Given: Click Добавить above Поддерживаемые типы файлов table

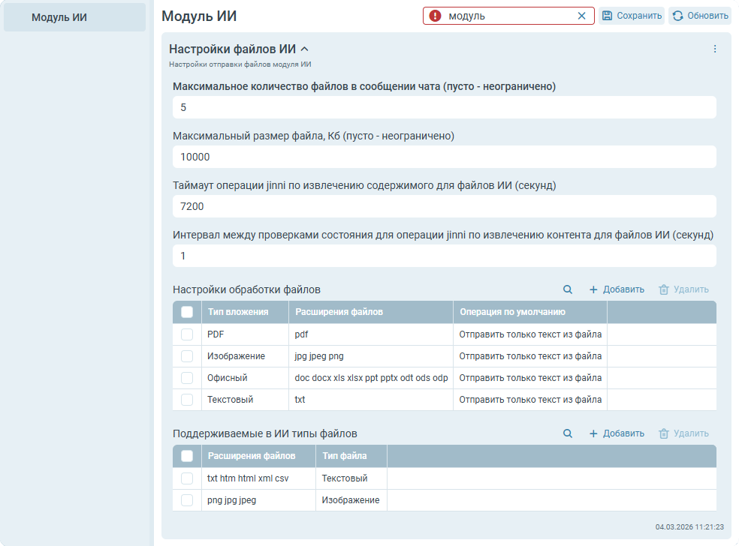Looking at the screenshot, I should (617, 433).
